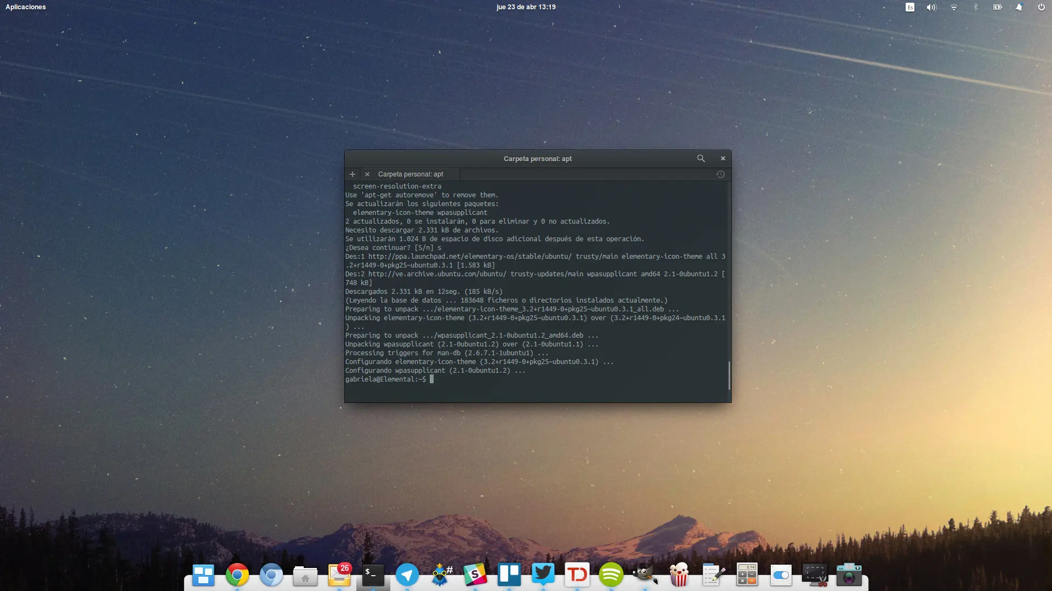Launch the screenshot tool from the dock
1052x591 pixels.
point(815,575)
